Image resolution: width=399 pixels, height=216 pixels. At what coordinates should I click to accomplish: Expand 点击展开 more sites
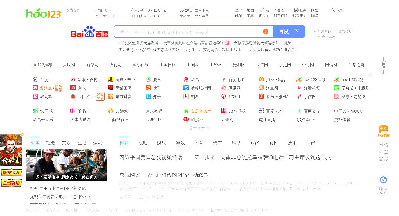pos(199,128)
